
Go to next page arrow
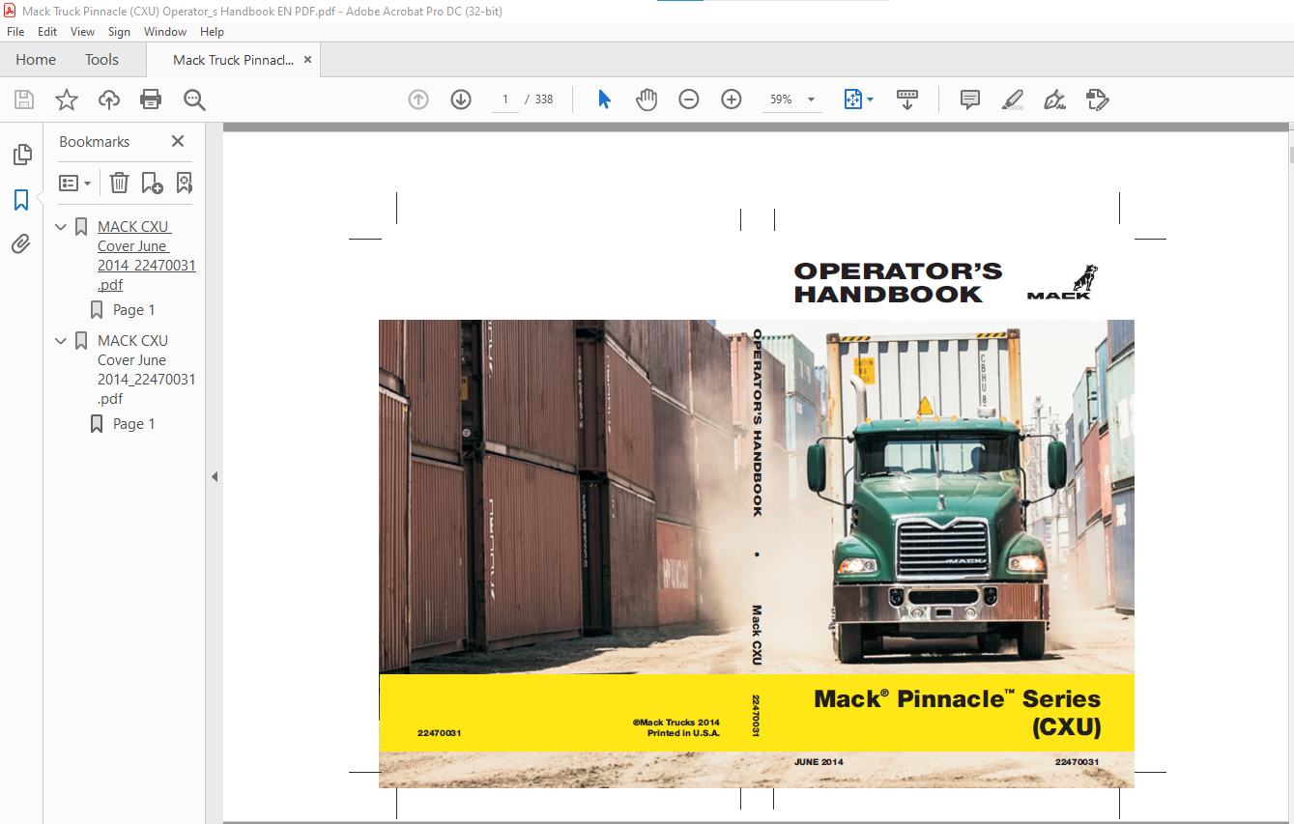[x=461, y=99]
